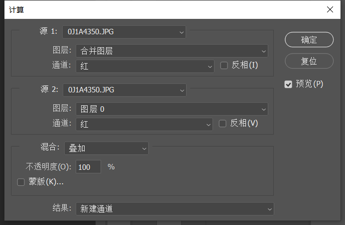Open the 源 1 通道 dropdown set to 红
The width and height of the screenshot is (345, 225).
pyautogui.click(x=145, y=66)
